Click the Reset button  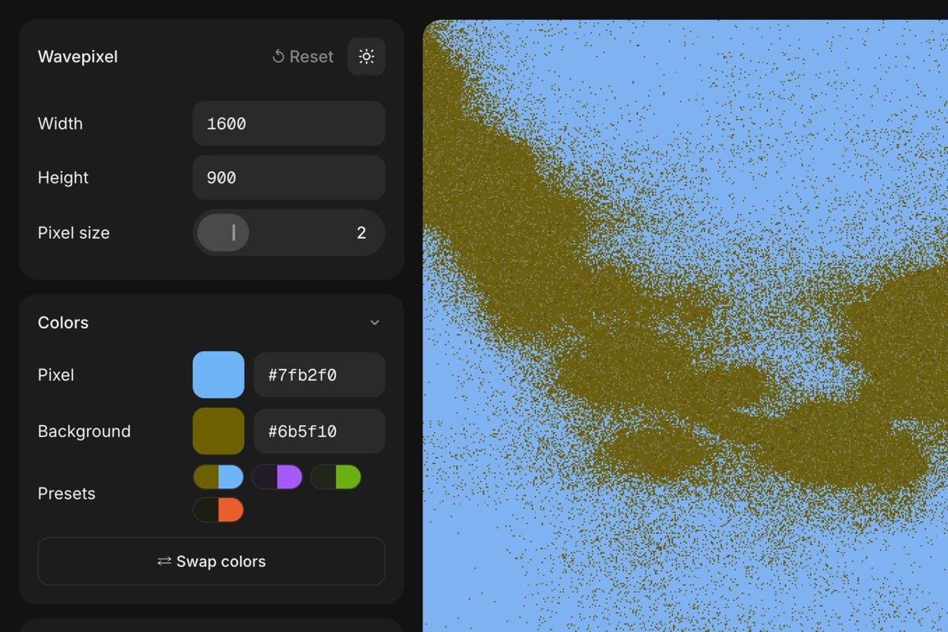point(303,57)
